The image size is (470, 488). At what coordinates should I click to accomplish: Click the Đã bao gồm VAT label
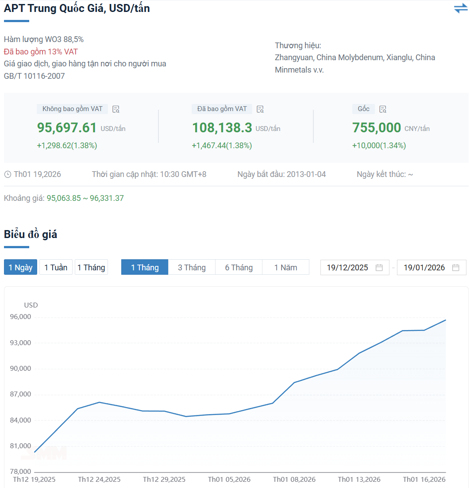pos(222,109)
